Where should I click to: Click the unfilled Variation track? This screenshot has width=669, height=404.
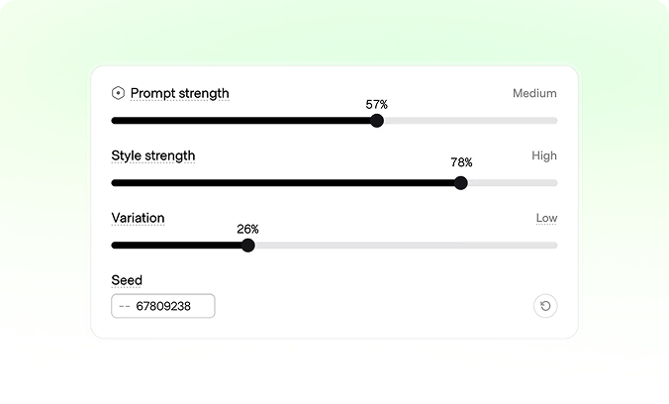[406, 246]
